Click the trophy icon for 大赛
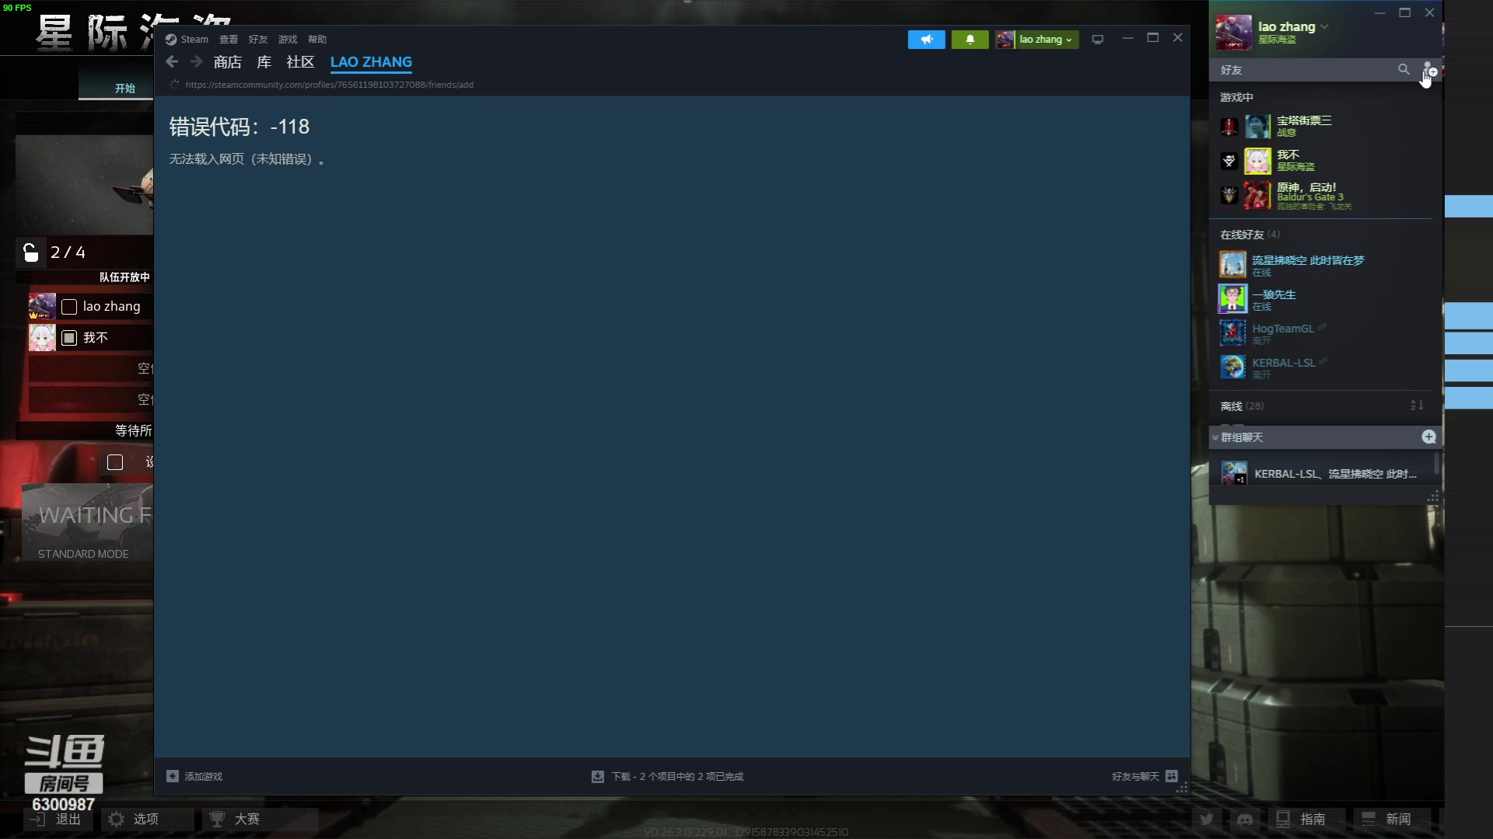 [x=217, y=819]
